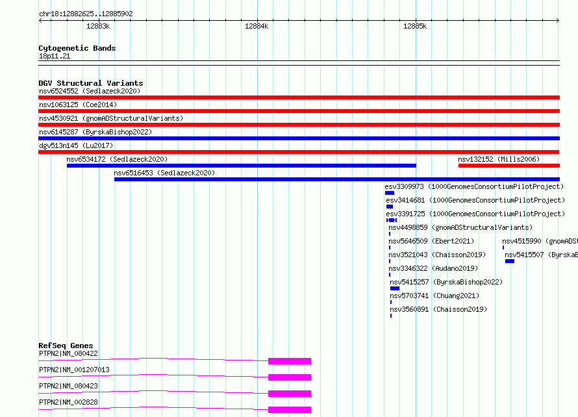The height and width of the screenshot is (417, 578).
Task: Click the dgv513n145 (Lu2017) variant bar
Action: (x=299, y=152)
